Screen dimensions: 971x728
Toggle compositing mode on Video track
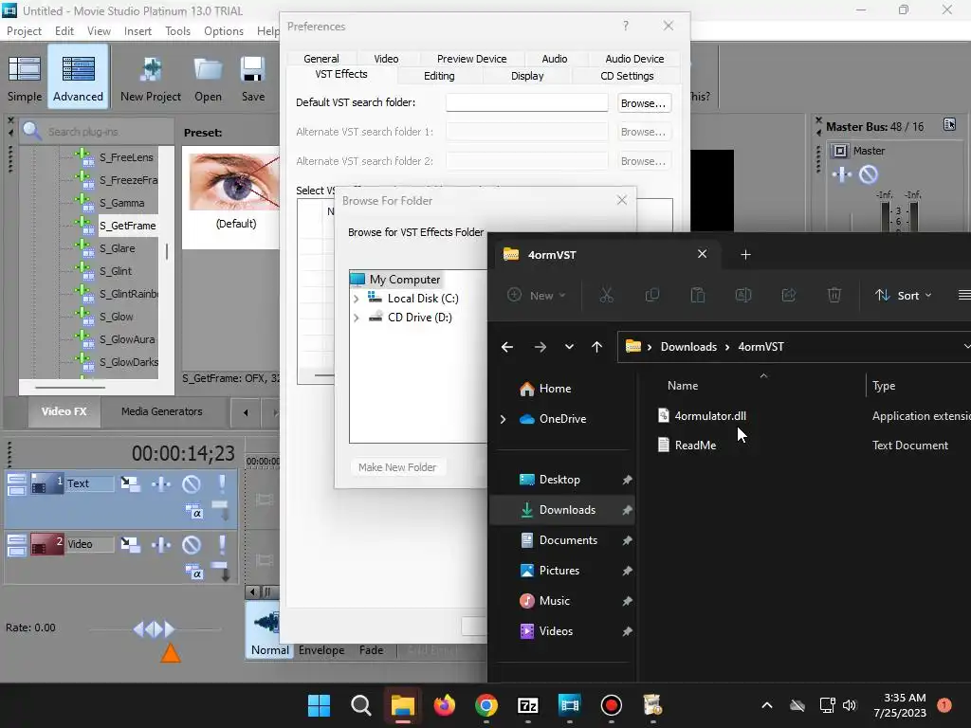[x=194, y=573]
